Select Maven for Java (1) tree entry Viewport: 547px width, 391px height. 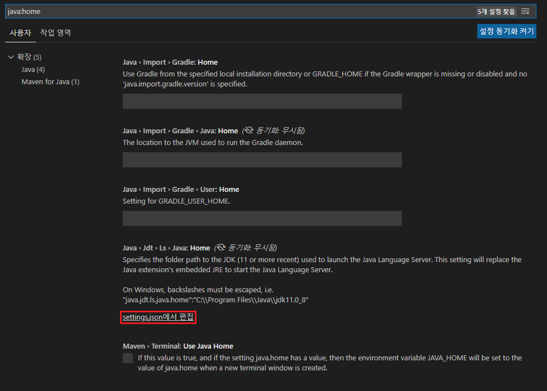coord(51,82)
